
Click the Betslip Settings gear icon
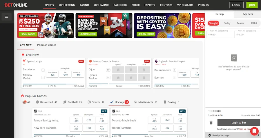(x=210, y=135)
